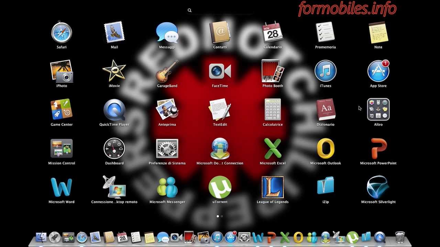The width and height of the screenshot is (440, 247).
Task: Open Microsoft Excel in Launchpad grid
Action: click(273, 149)
